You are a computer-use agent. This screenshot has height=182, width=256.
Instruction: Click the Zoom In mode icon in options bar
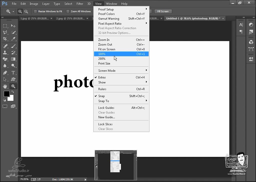(x=20, y=11)
